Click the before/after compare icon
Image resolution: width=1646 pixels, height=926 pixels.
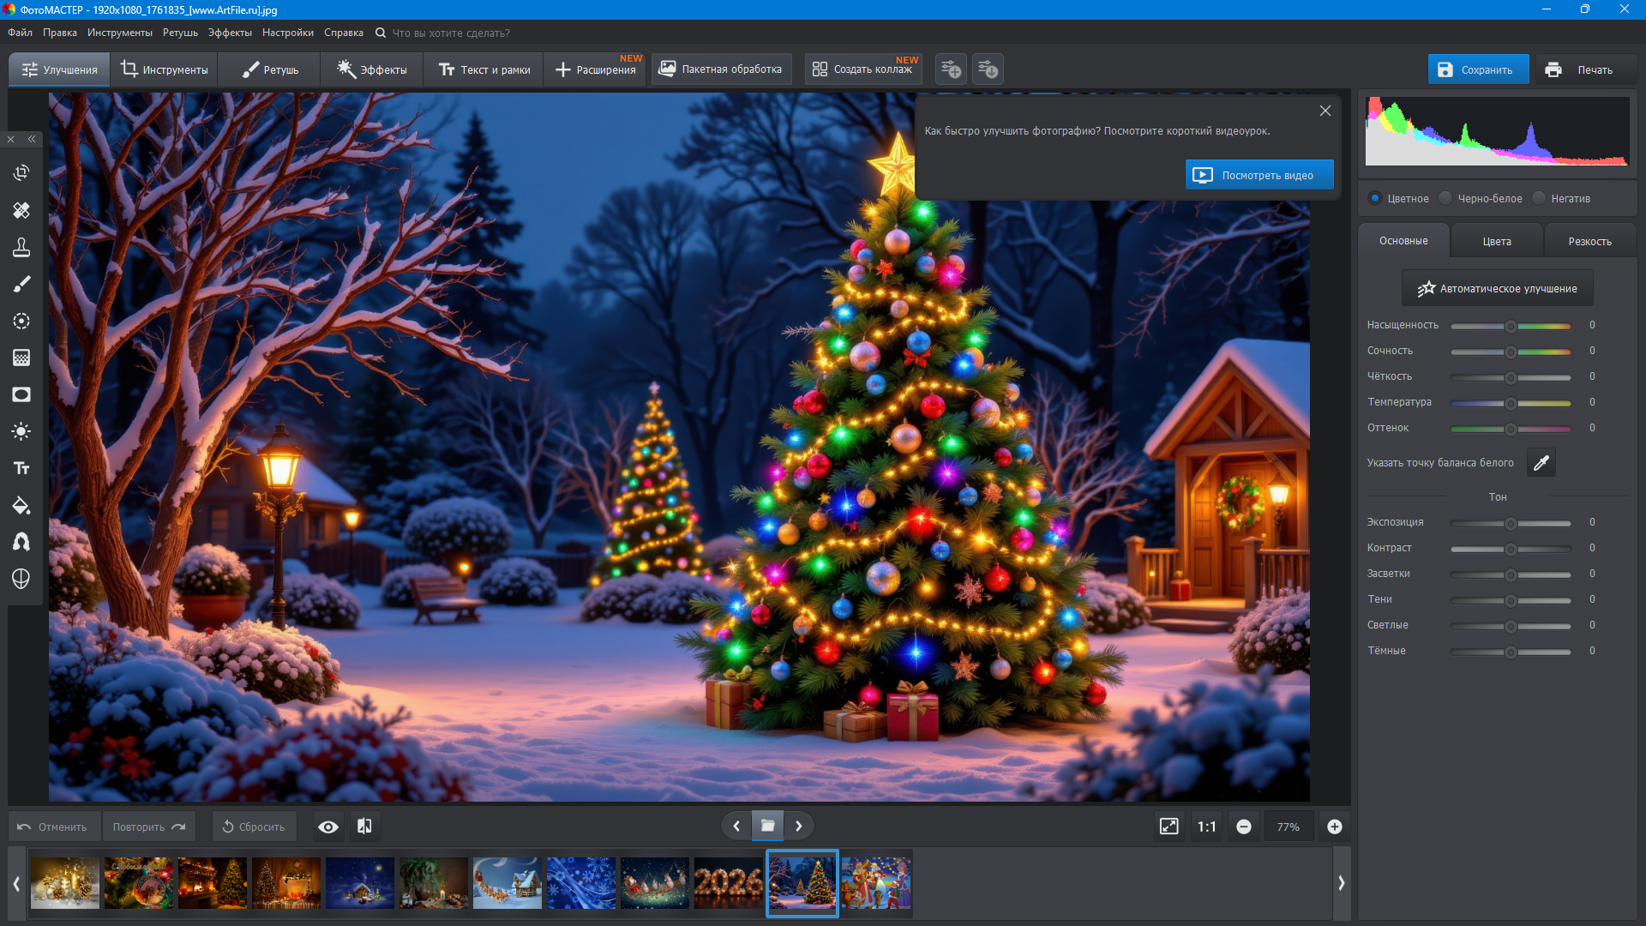pos(364,827)
